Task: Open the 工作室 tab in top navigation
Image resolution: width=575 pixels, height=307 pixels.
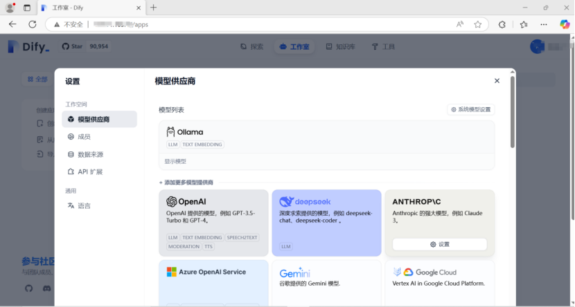Action: pos(294,47)
